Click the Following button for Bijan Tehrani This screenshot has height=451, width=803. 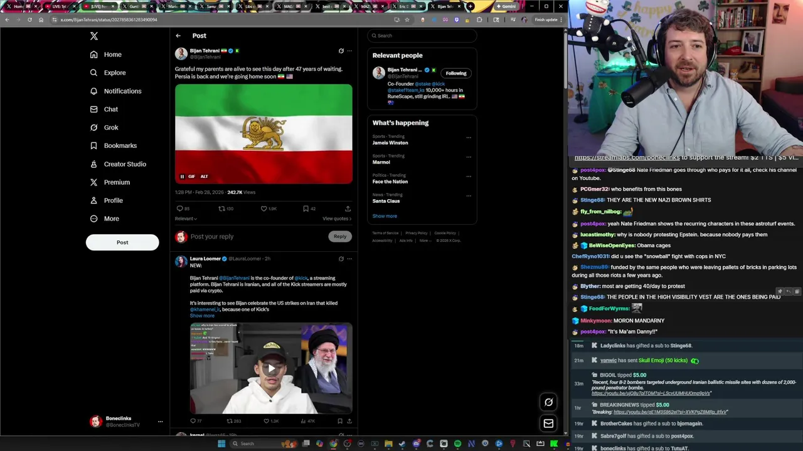click(456, 73)
